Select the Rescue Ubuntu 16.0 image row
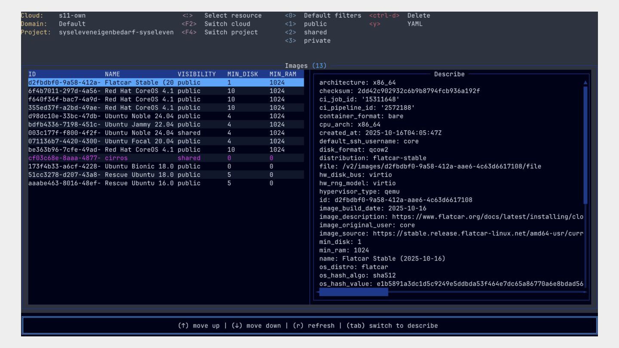 click(165, 183)
